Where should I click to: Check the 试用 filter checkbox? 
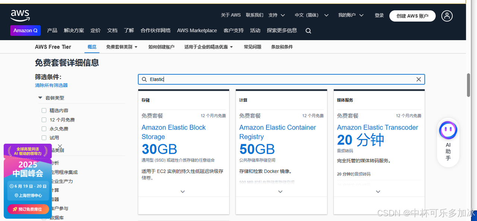[44, 138]
